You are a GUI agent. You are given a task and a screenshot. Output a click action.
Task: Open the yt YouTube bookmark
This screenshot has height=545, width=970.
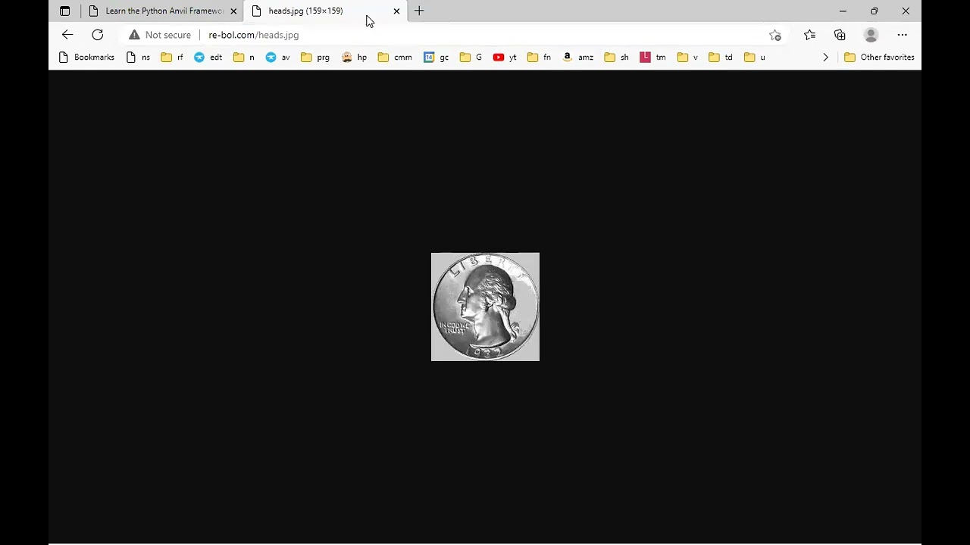coord(505,58)
